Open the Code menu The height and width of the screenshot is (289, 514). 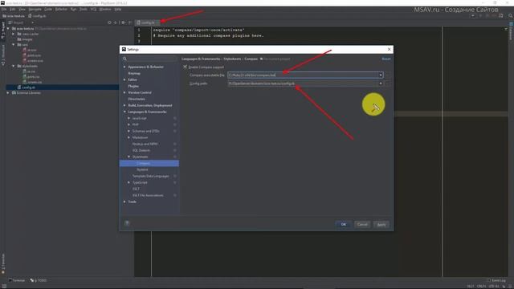48,9
